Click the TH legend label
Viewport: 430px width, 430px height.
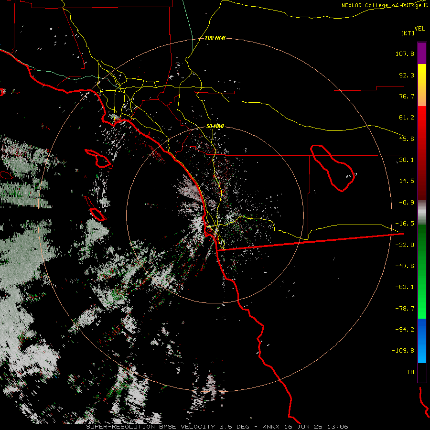point(410,372)
